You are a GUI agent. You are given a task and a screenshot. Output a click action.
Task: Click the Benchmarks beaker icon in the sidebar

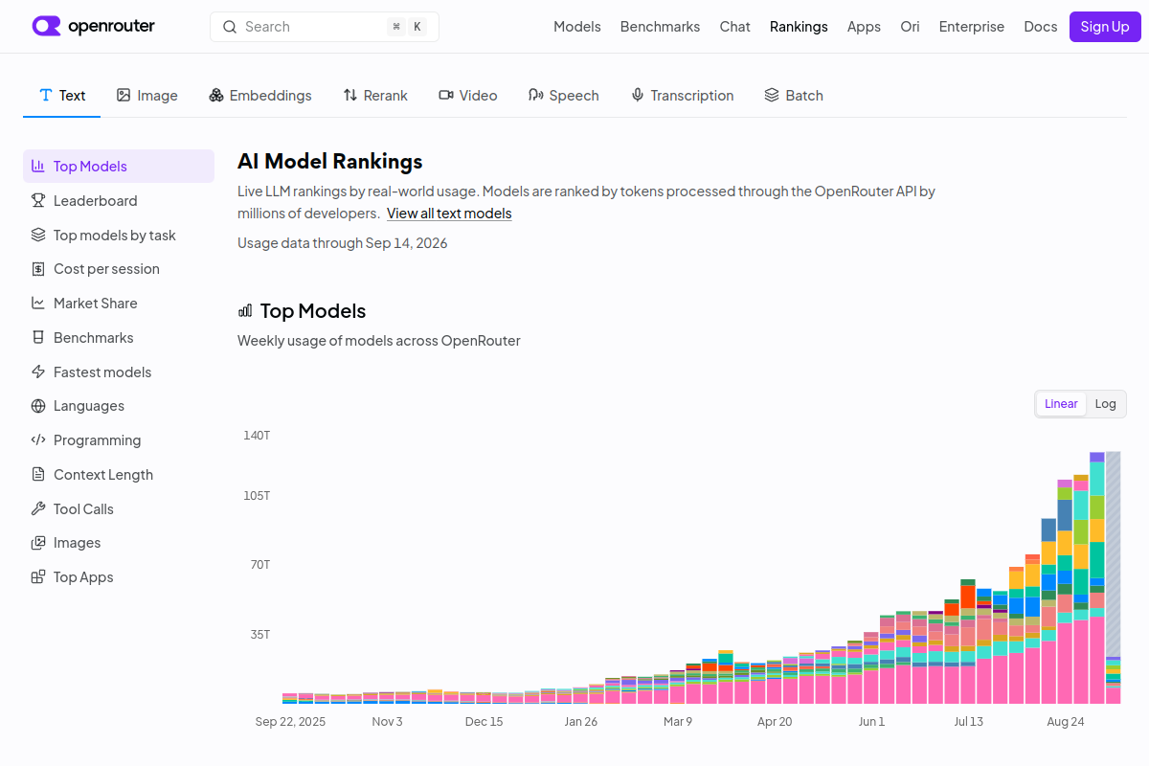(x=38, y=337)
